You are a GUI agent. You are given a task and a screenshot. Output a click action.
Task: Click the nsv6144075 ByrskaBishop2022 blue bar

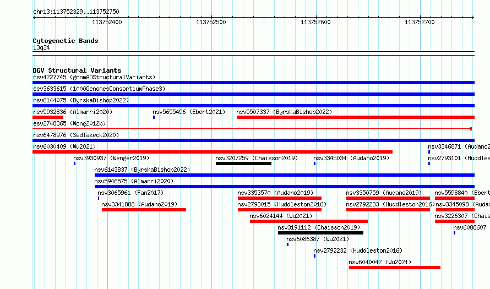(x=253, y=106)
